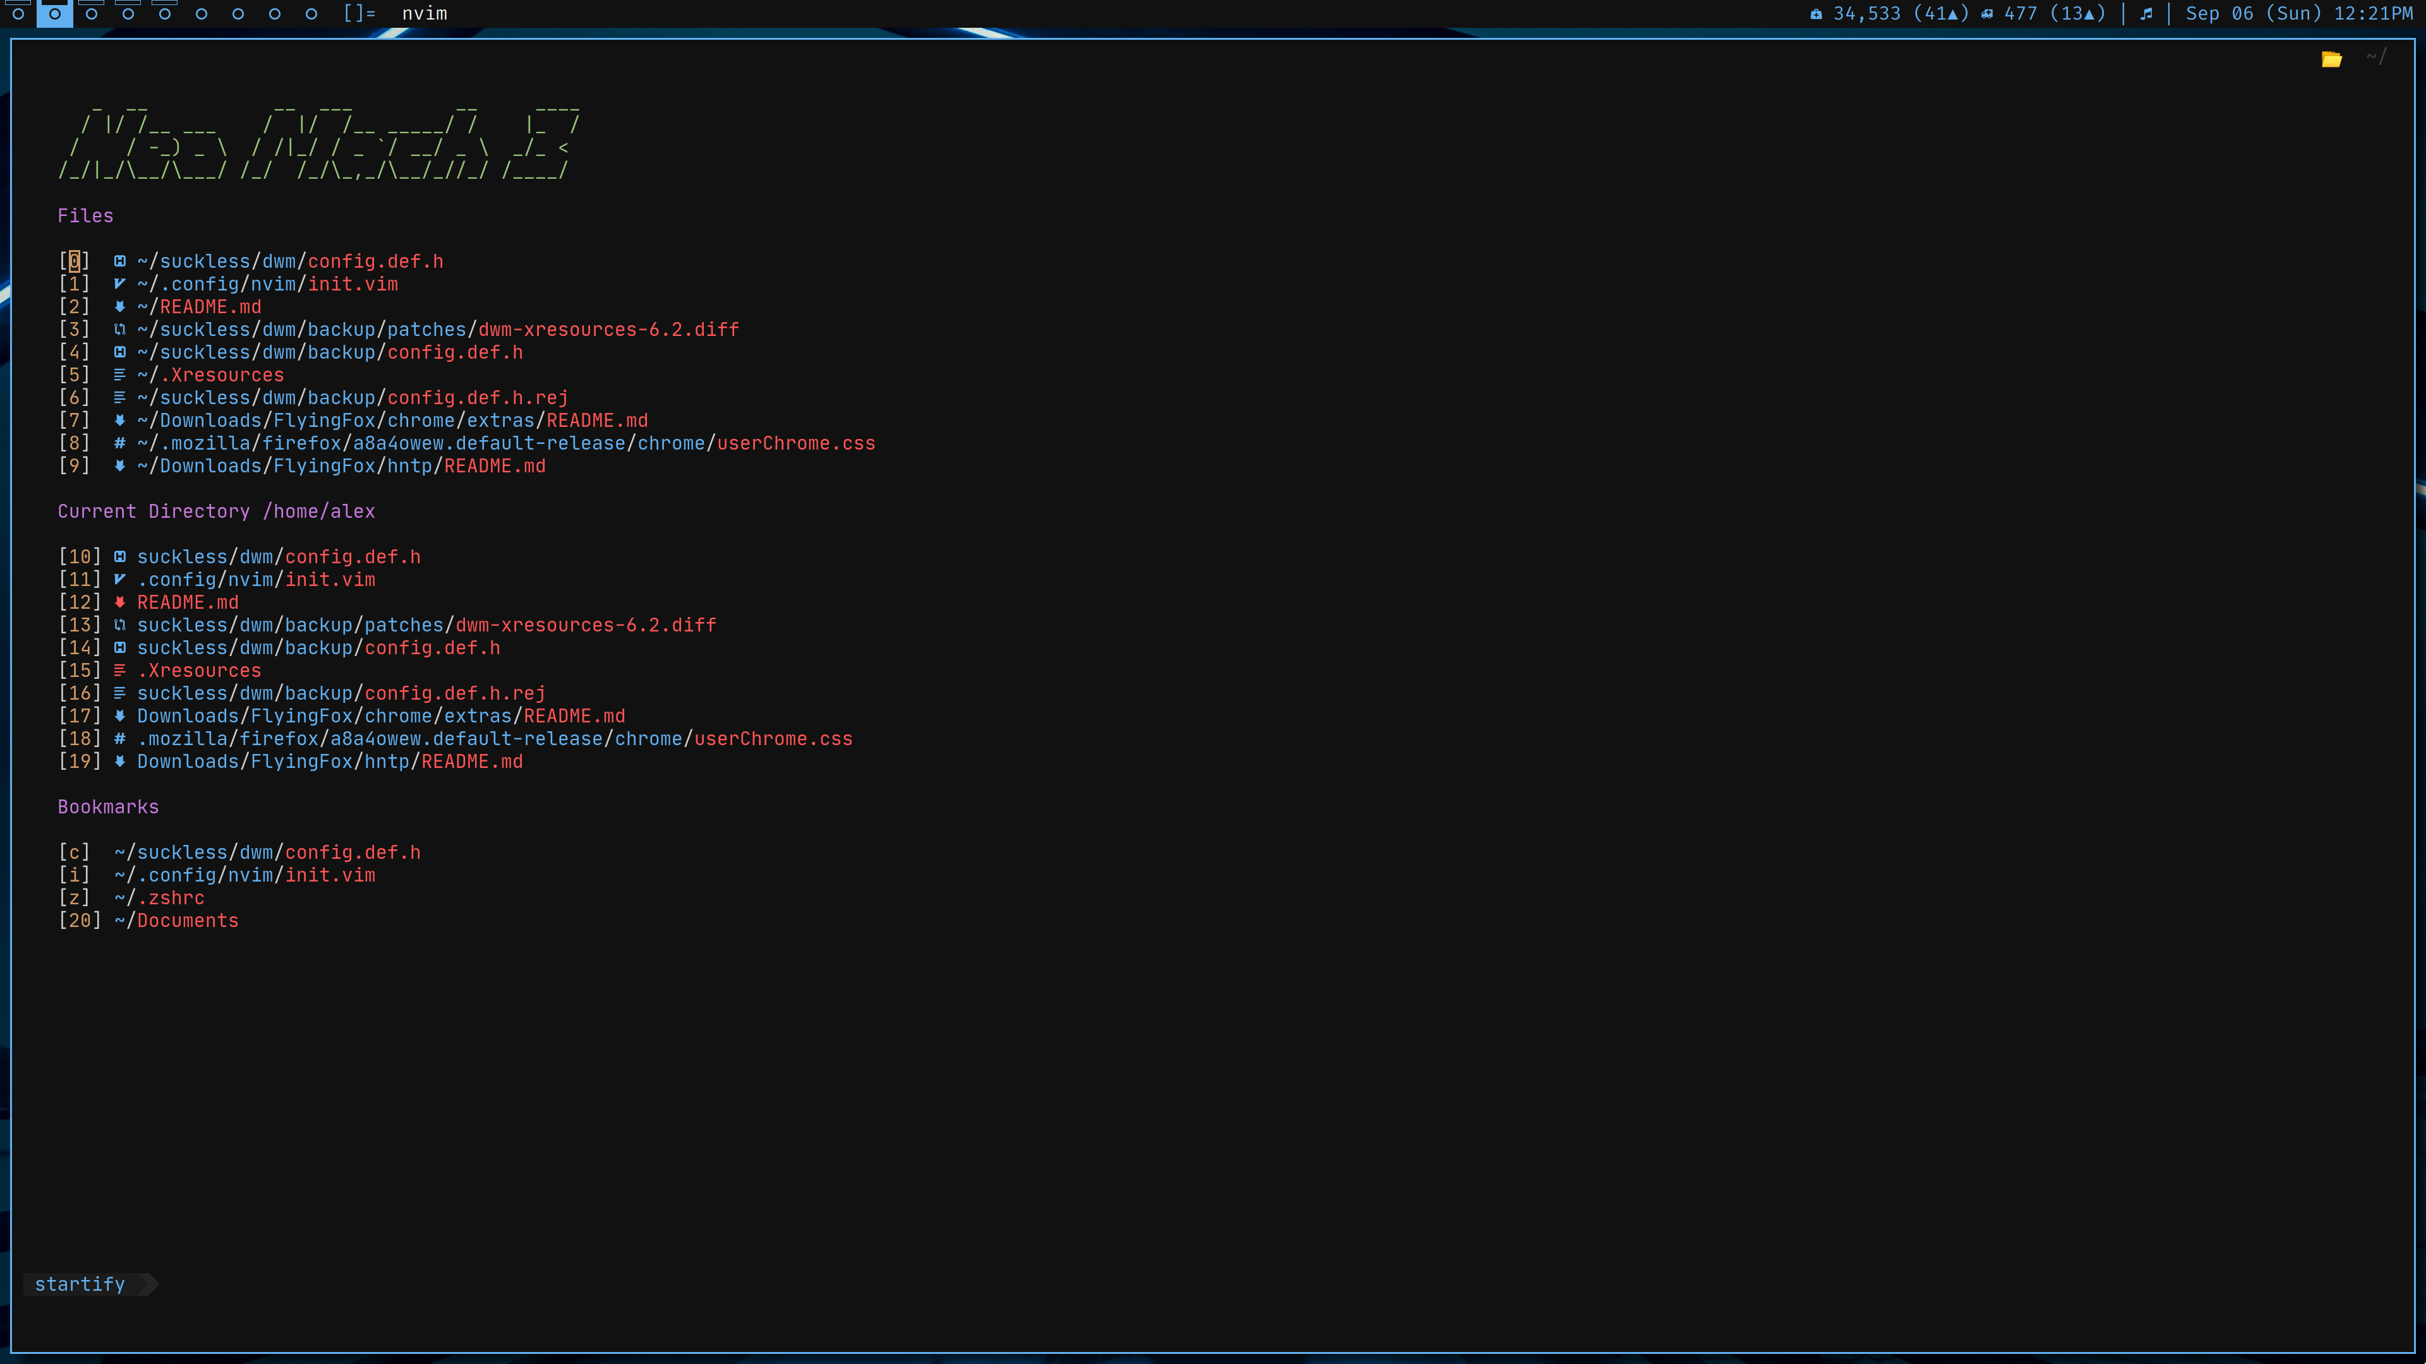Switch to the first dwm workspace tag
The width and height of the screenshot is (2426, 1364).
(18, 14)
